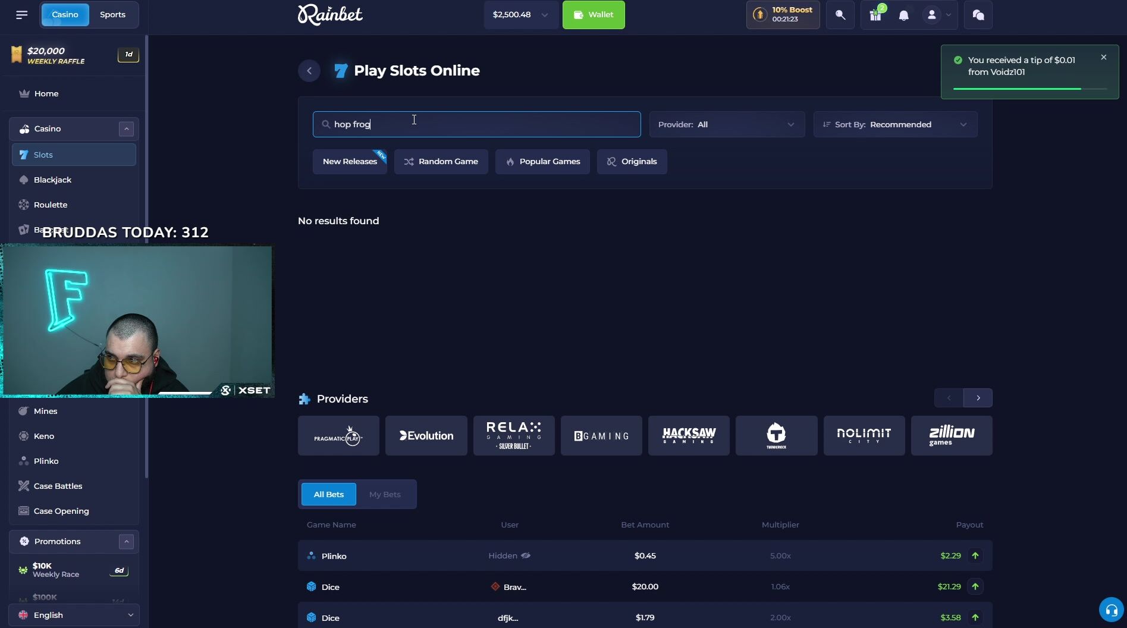Select Evolution provider
The image size is (1127, 628).
click(x=426, y=436)
